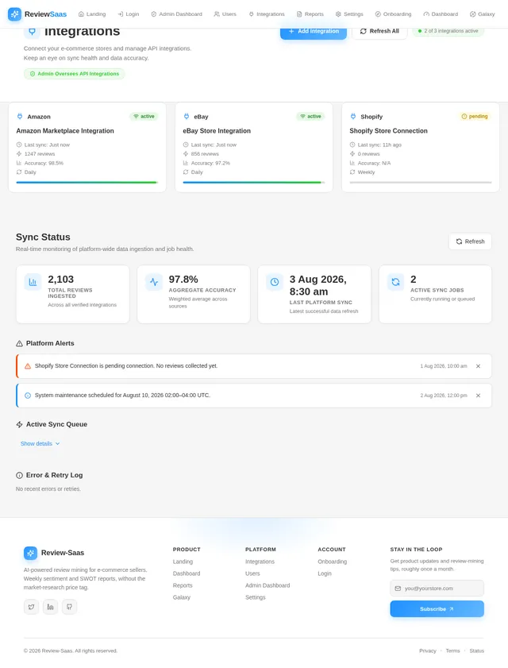Click "No recent errors or retries." text
The height and width of the screenshot is (668, 508).
pyautogui.click(x=48, y=488)
